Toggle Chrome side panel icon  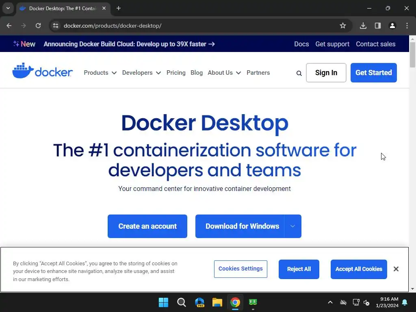(378, 26)
